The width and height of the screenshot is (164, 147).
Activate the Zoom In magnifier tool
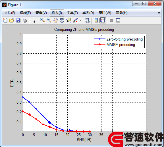point(42,20)
